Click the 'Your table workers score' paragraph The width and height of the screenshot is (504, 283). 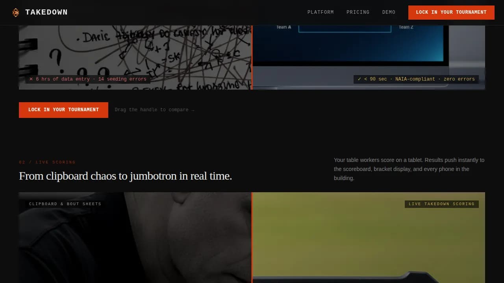coord(409,169)
